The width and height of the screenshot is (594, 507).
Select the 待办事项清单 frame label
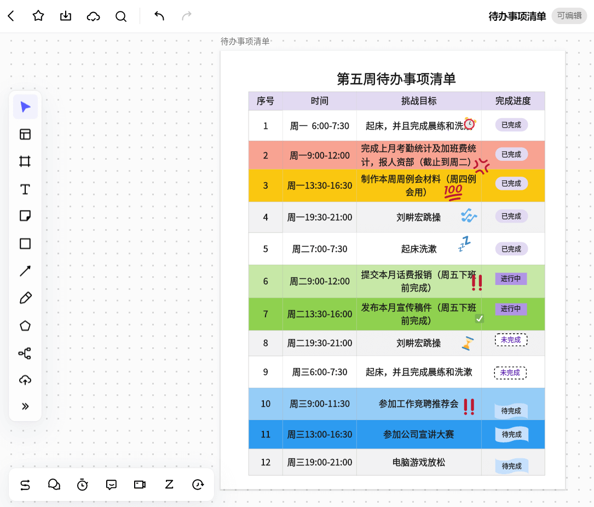click(245, 41)
